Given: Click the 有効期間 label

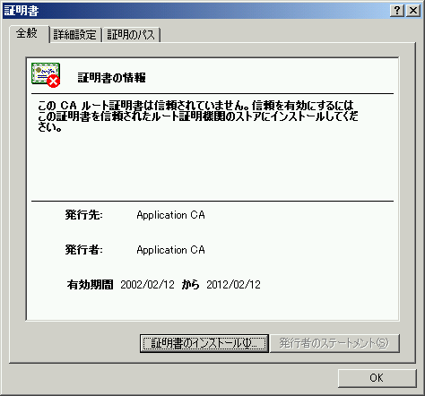Looking at the screenshot, I should (90, 285).
